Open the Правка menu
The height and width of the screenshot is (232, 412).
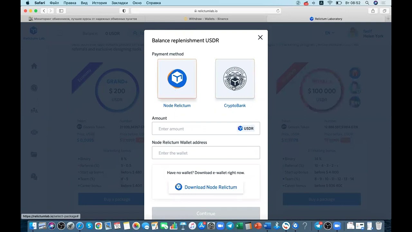coord(70,3)
